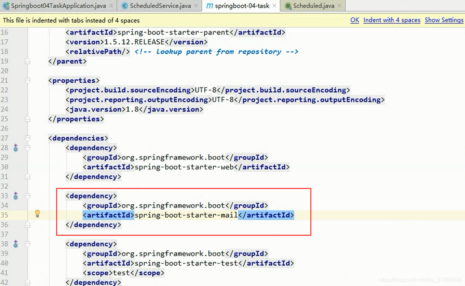Click the annotation icon on Scheduled.java tab
465x286 pixels.
pyautogui.click(x=288, y=6)
